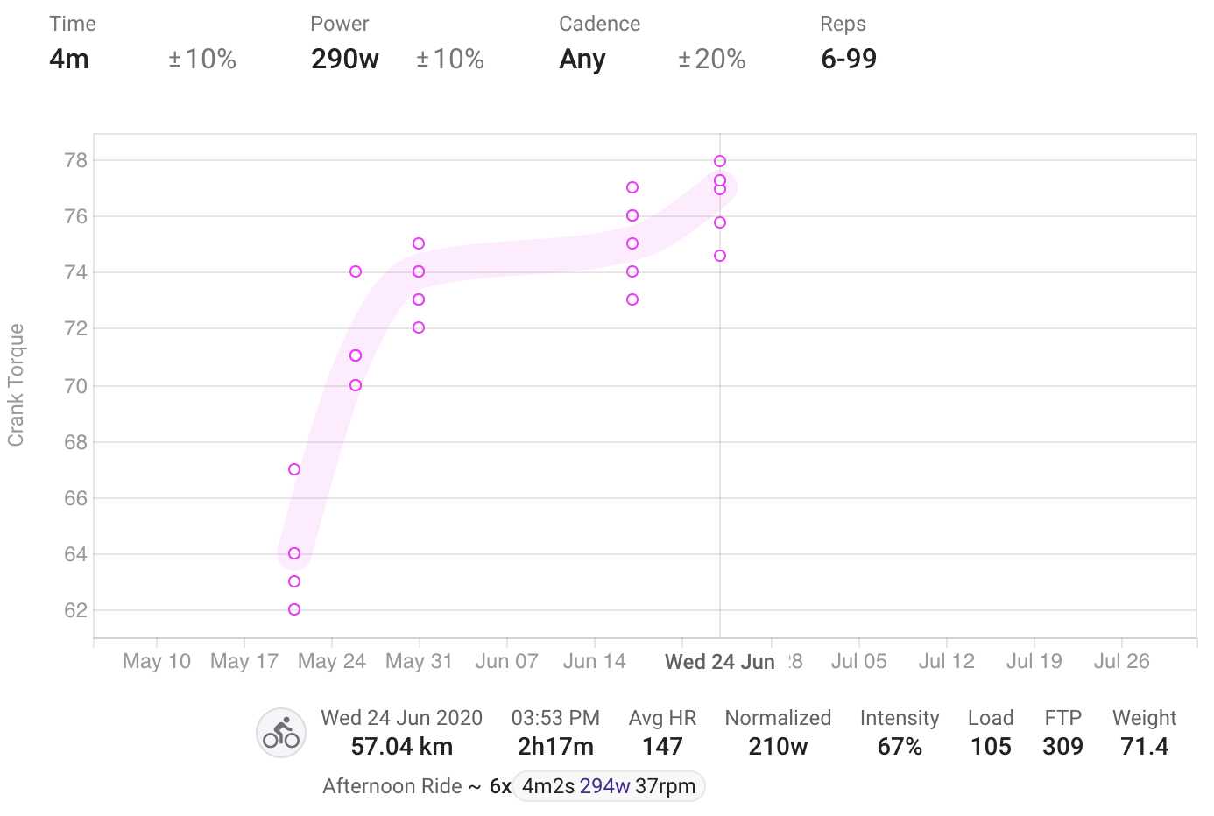
Task: Select the torque 70 data point near May 24
Action: [x=356, y=385]
